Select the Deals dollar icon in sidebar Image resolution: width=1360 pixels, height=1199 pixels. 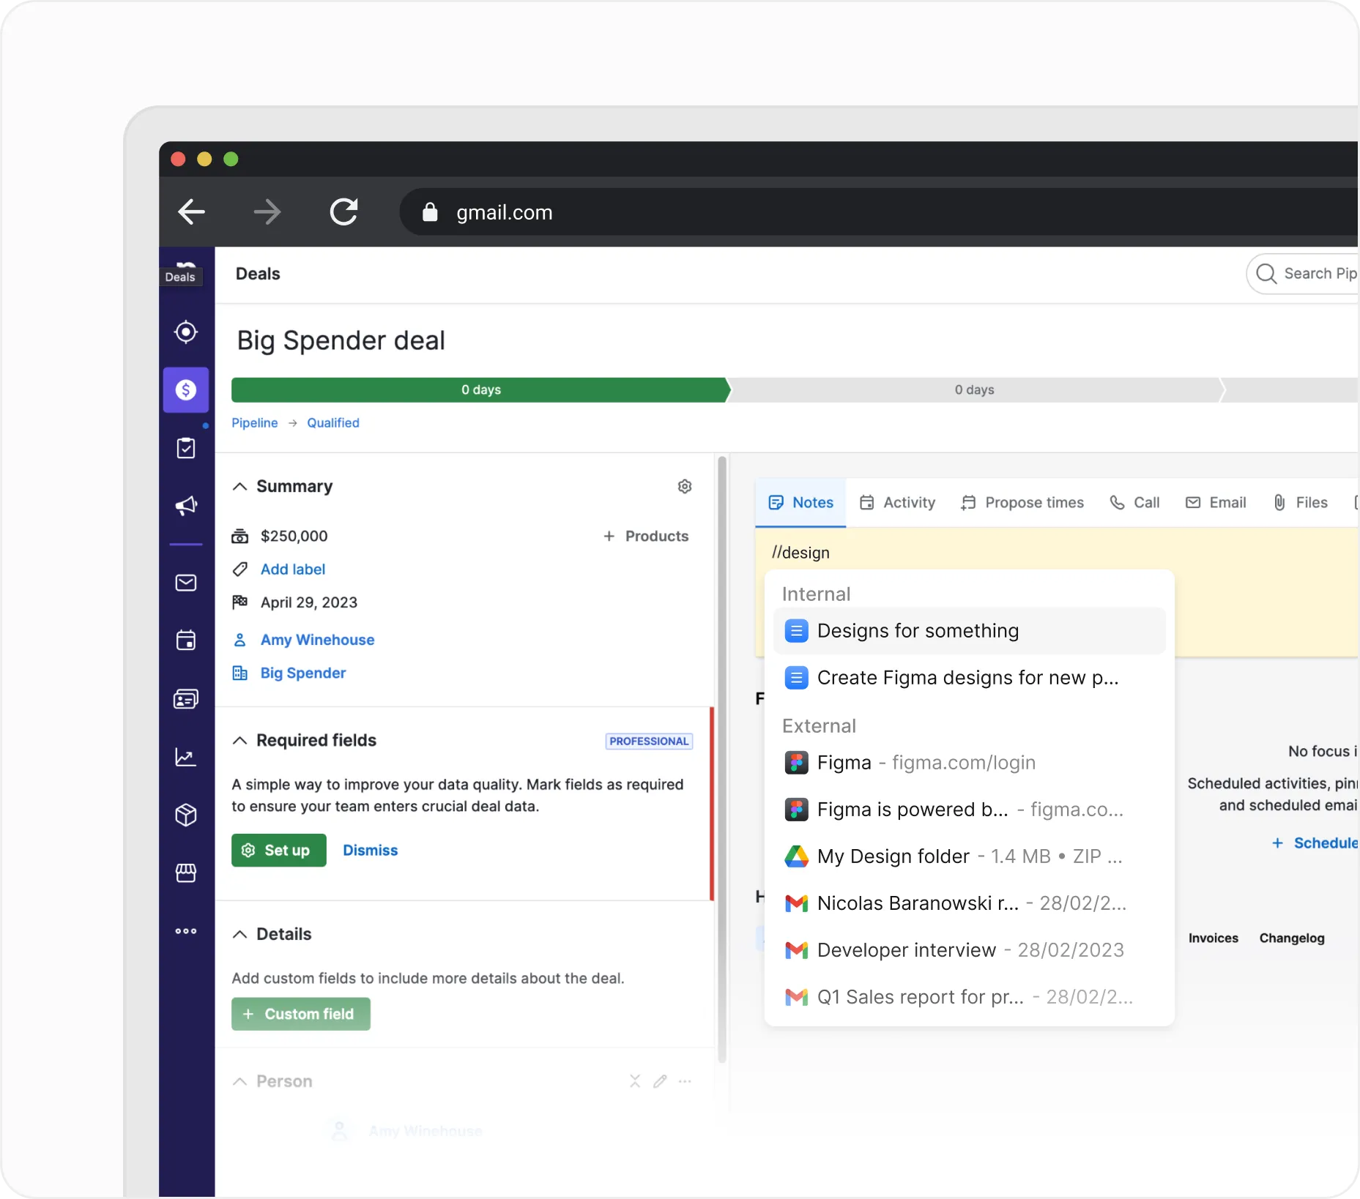click(x=186, y=390)
